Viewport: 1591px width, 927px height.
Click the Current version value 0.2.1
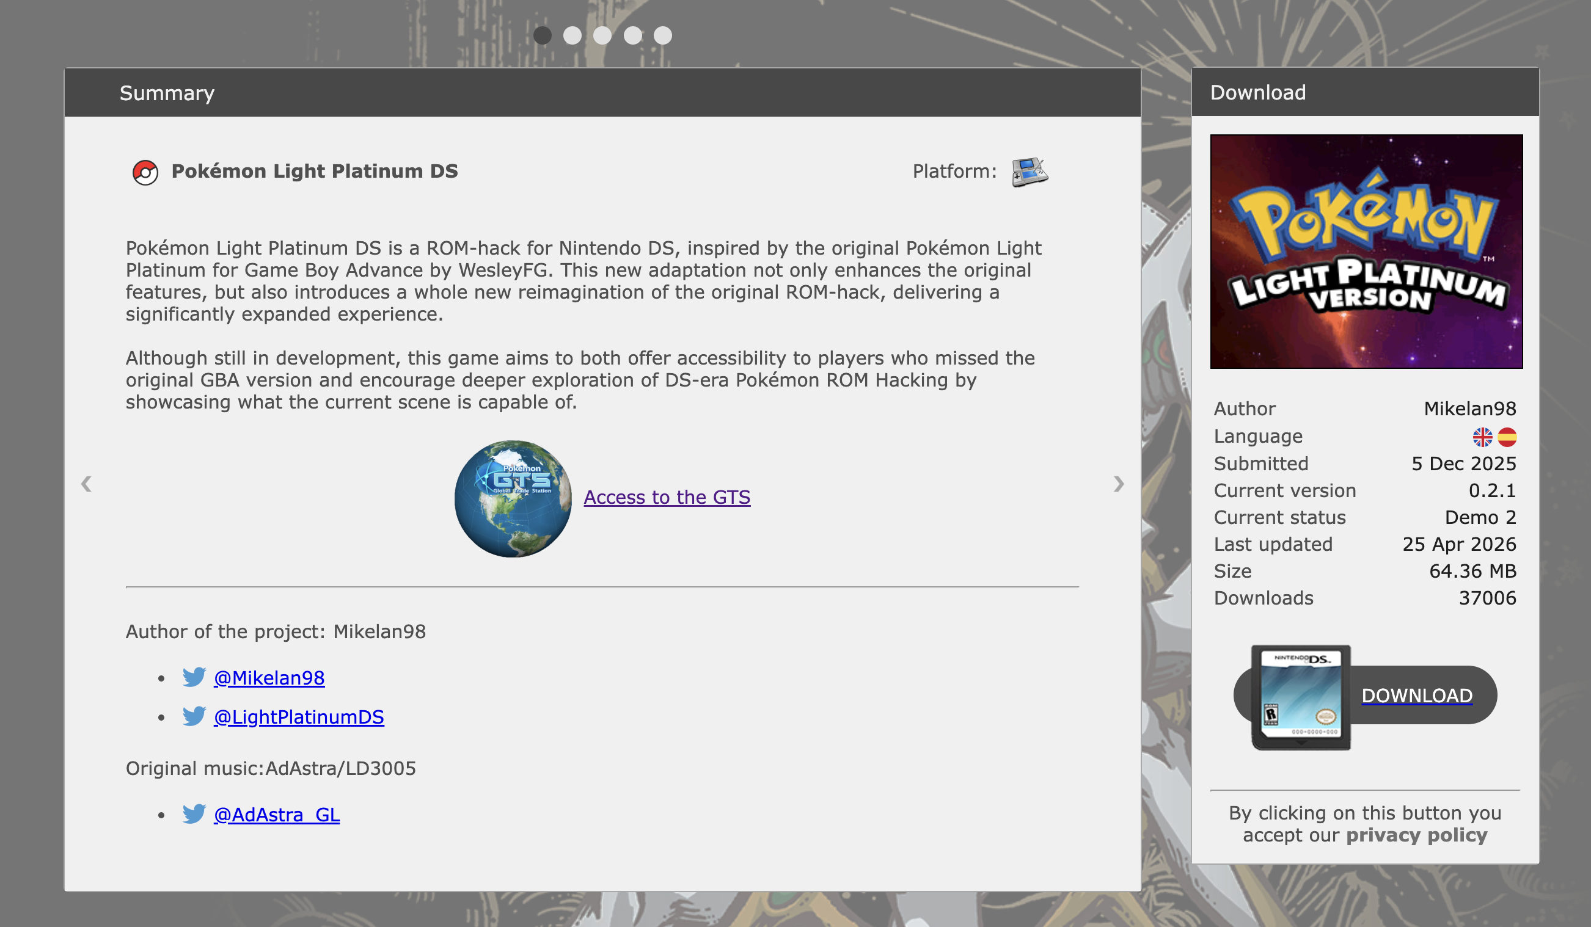1492,490
